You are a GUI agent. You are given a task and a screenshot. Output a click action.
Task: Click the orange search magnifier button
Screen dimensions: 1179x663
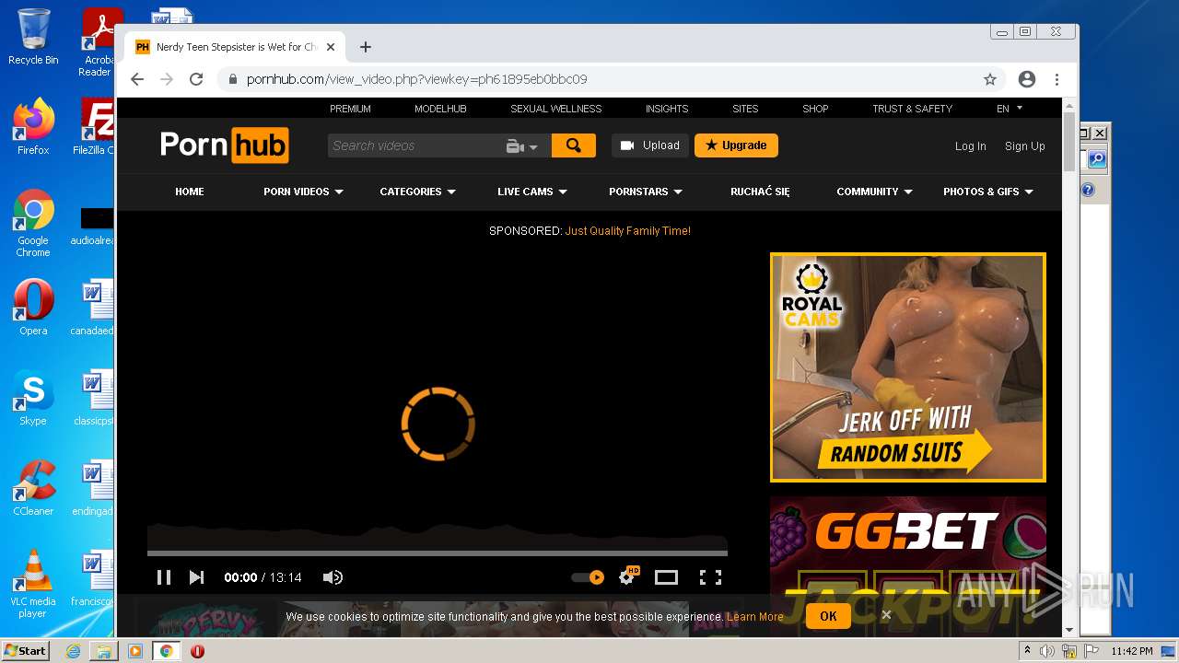tap(574, 145)
